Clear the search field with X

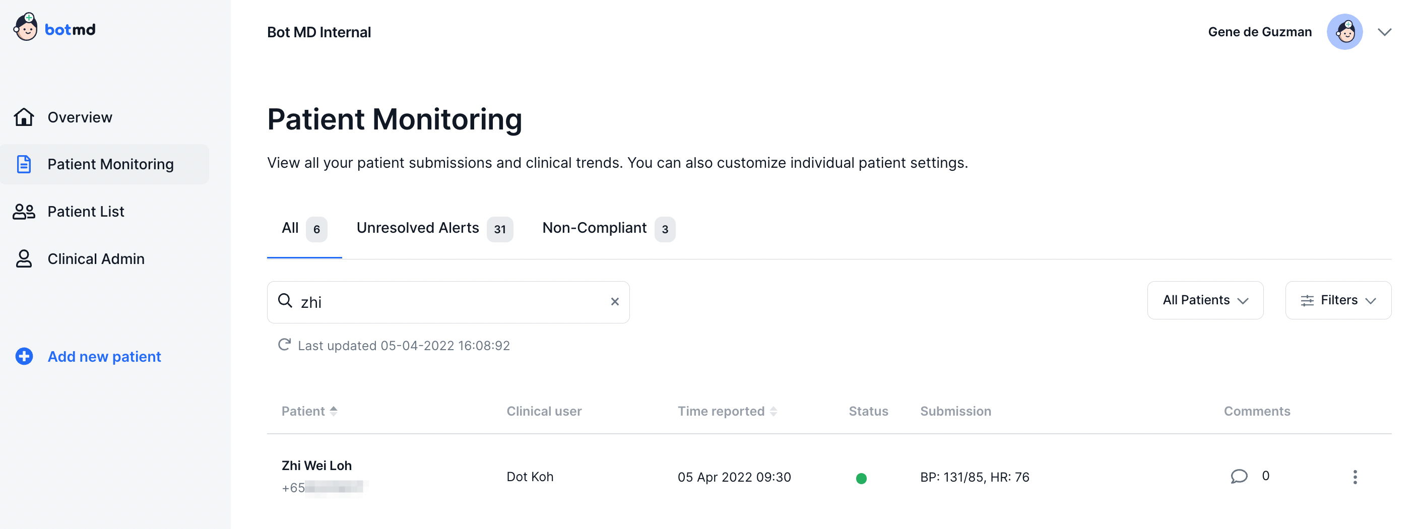(x=615, y=302)
